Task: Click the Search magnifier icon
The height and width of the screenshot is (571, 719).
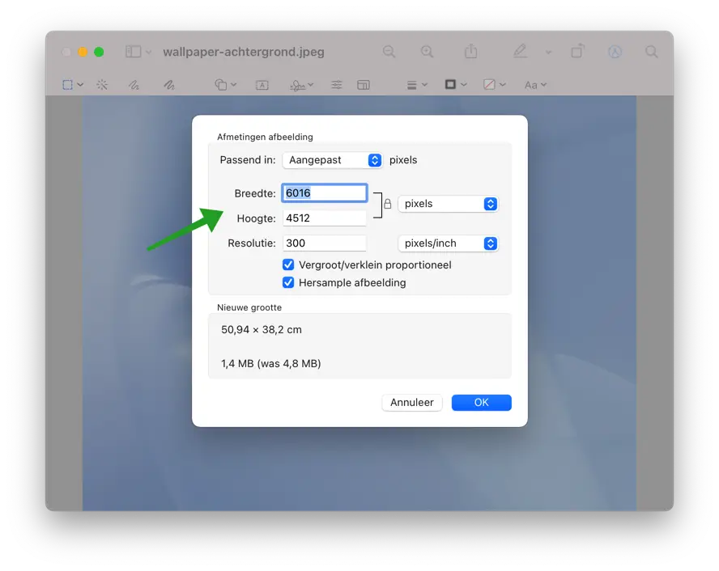Action: pyautogui.click(x=652, y=51)
